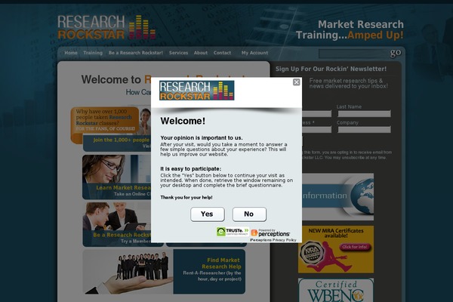Click Sign Up For Our Rockin' Newsletter! heading
Screen dimensions: 453x302
pyautogui.click(x=331, y=69)
